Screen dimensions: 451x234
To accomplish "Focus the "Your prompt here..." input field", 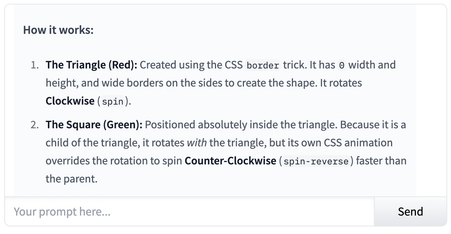I will coord(189,211).
